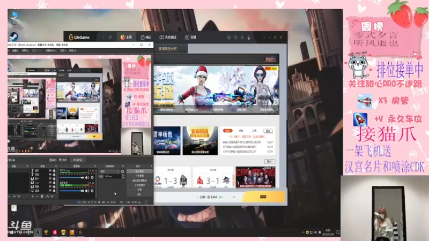Open the third icon in WeGame's top-right group
This screenshot has height=241, width=429.
[x=242, y=37]
